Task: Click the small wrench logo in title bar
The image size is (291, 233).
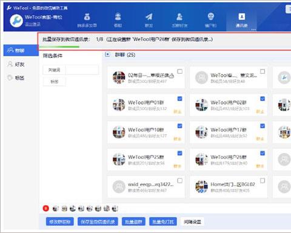Action: click(x=9, y=8)
